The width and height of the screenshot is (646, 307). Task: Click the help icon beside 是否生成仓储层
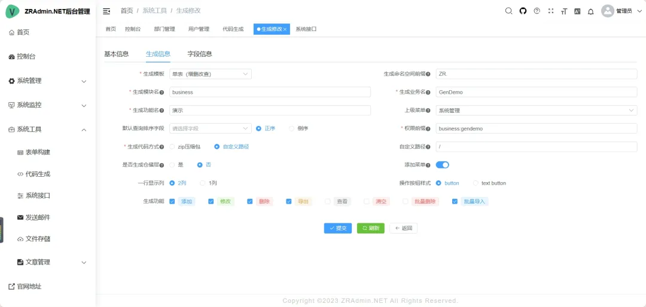coord(161,165)
